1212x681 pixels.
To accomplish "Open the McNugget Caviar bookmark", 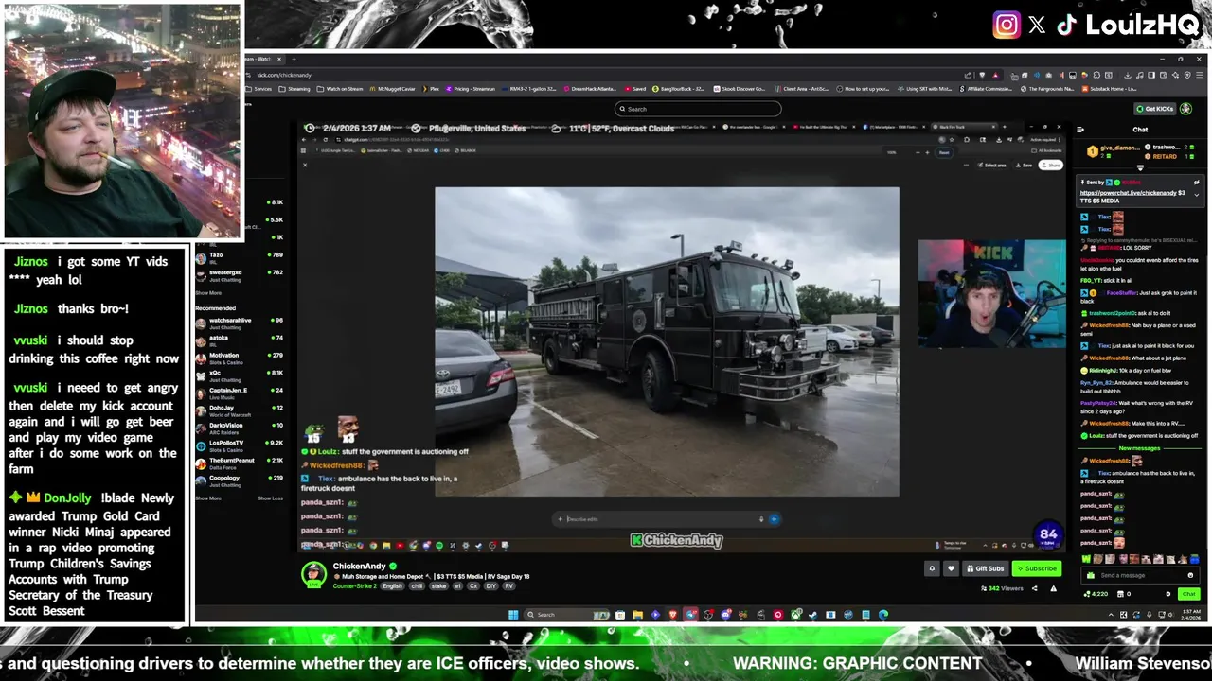I will pyautogui.click(x=392, y=89).
